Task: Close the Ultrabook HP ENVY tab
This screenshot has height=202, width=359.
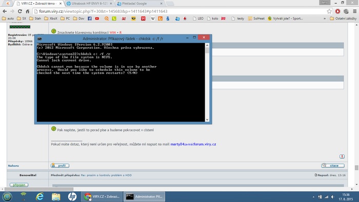Action: [x=111, y=4]
